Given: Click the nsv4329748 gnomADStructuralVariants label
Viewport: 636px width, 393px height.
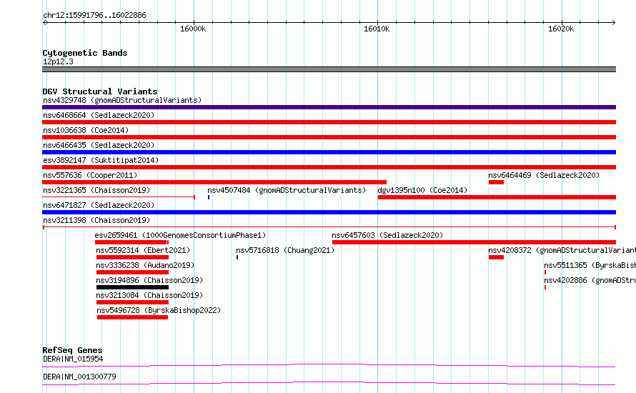Looking at the screenshot, I should pos(122,100).
